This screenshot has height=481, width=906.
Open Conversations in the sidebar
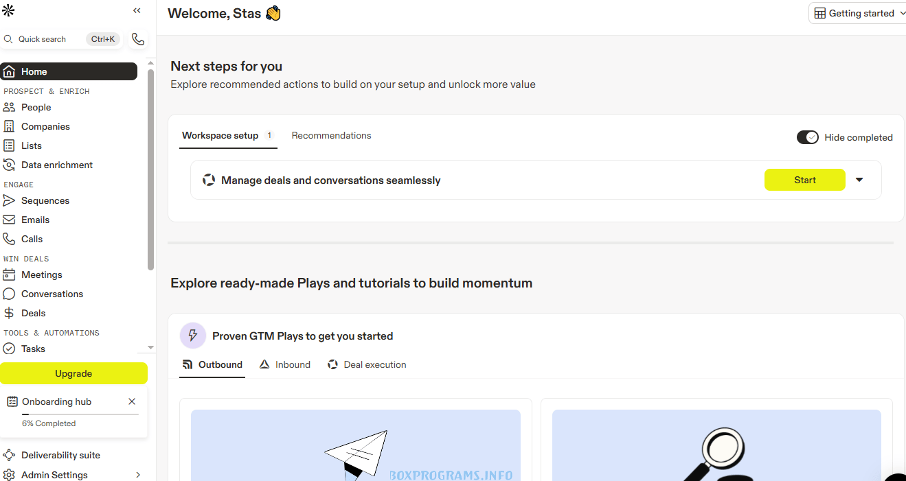tap(52, 294)
